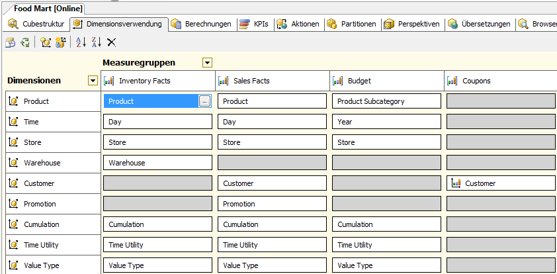Select the Value Type cell under Inventory Facts
557x274 pixels.
[x=157, y=265]
